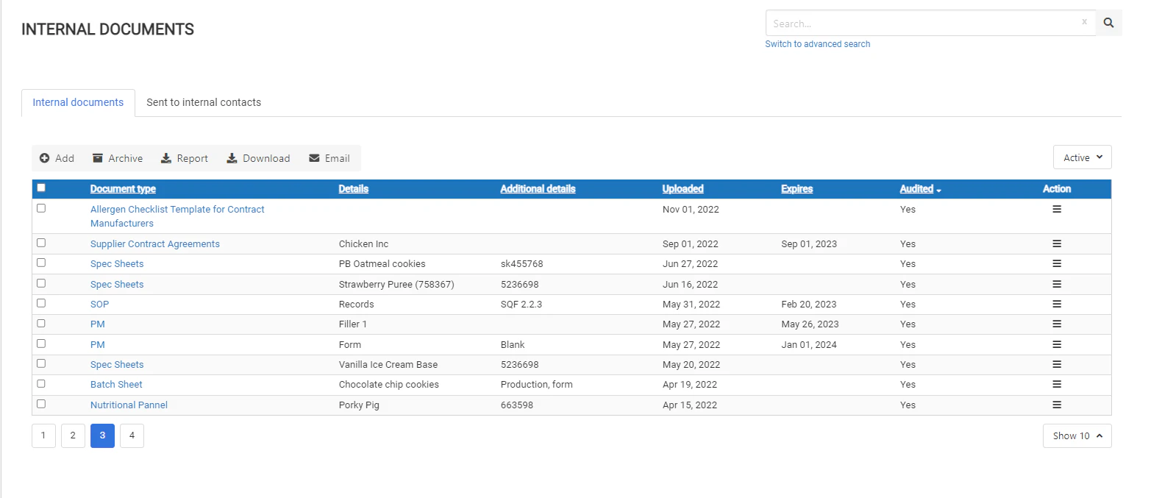Check the select-all checkbox in the table header
The image size is (1151, 498).
[41, 188]
